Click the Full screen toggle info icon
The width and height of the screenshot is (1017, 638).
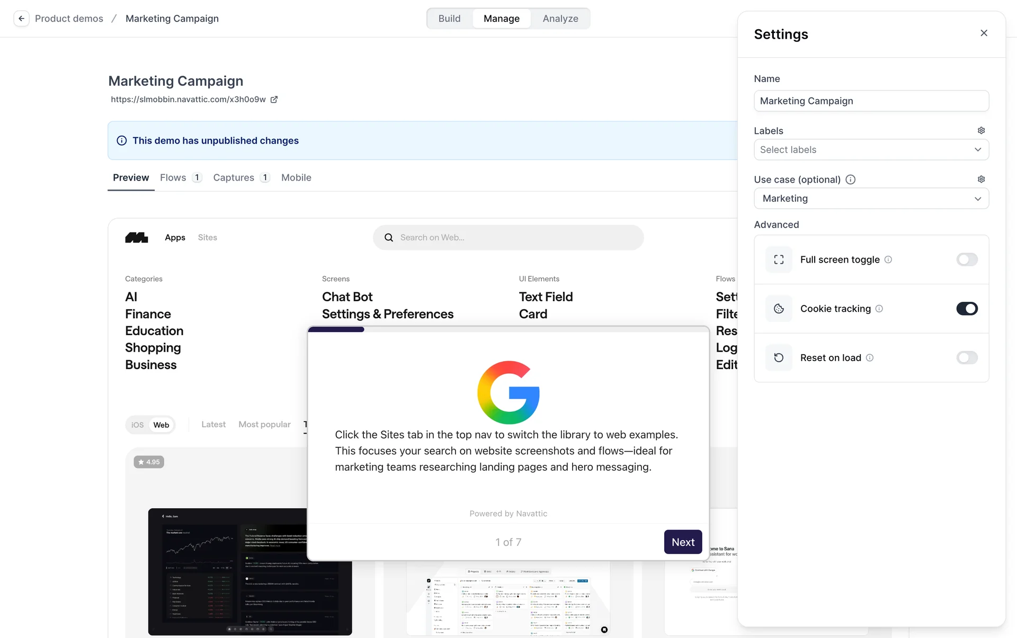click(x=888, y=259)
